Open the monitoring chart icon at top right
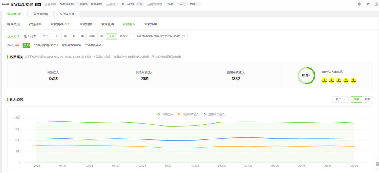Image resolution: width=379 pixels, height=173 pixels. (x=360, y=4)
